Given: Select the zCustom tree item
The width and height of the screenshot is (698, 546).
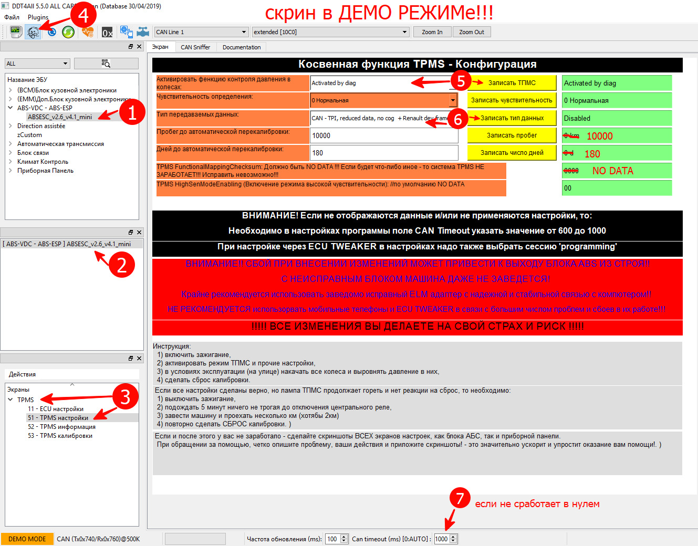Looking at the screenshot, I should pyautogui.click(x=29, y=135).
